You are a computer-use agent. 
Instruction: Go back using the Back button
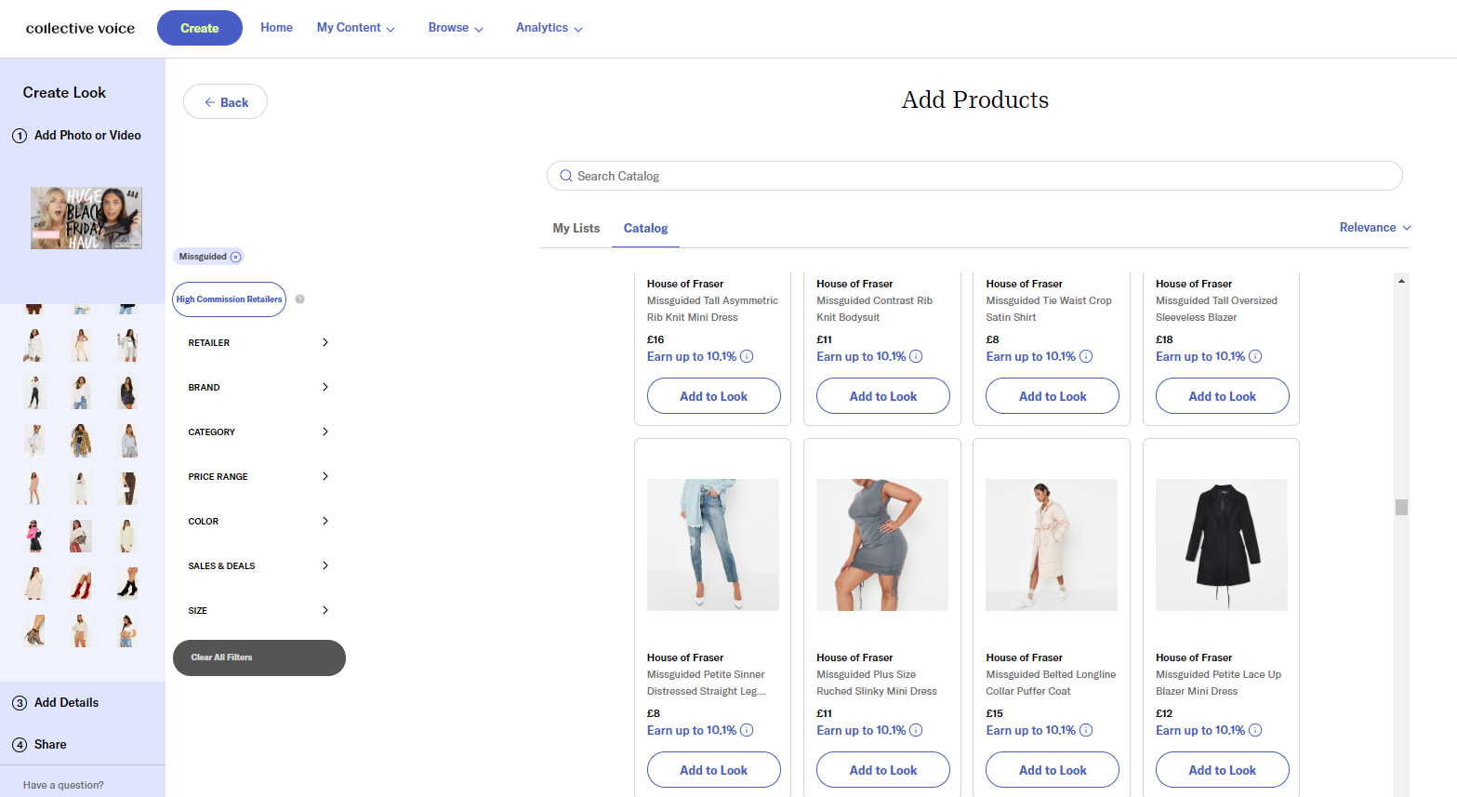[226, 102]
